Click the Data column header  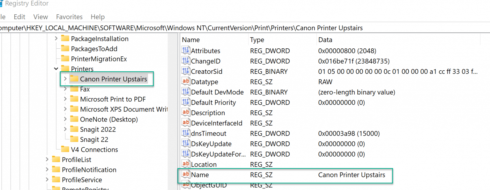[x=325, y=40]
